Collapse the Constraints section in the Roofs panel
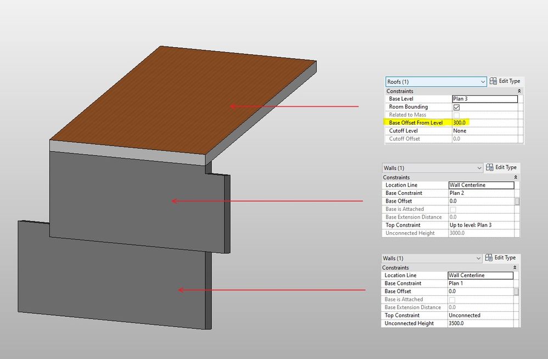The height and width of the screenshot is (359, 548). (x=519, y=91)
